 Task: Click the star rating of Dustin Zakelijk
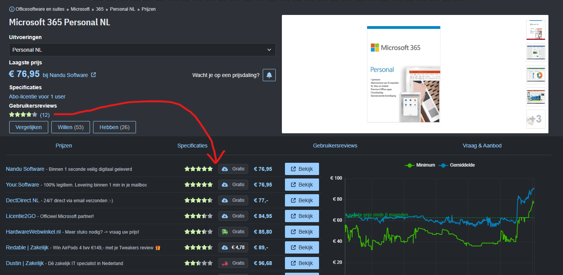point(198,263)
